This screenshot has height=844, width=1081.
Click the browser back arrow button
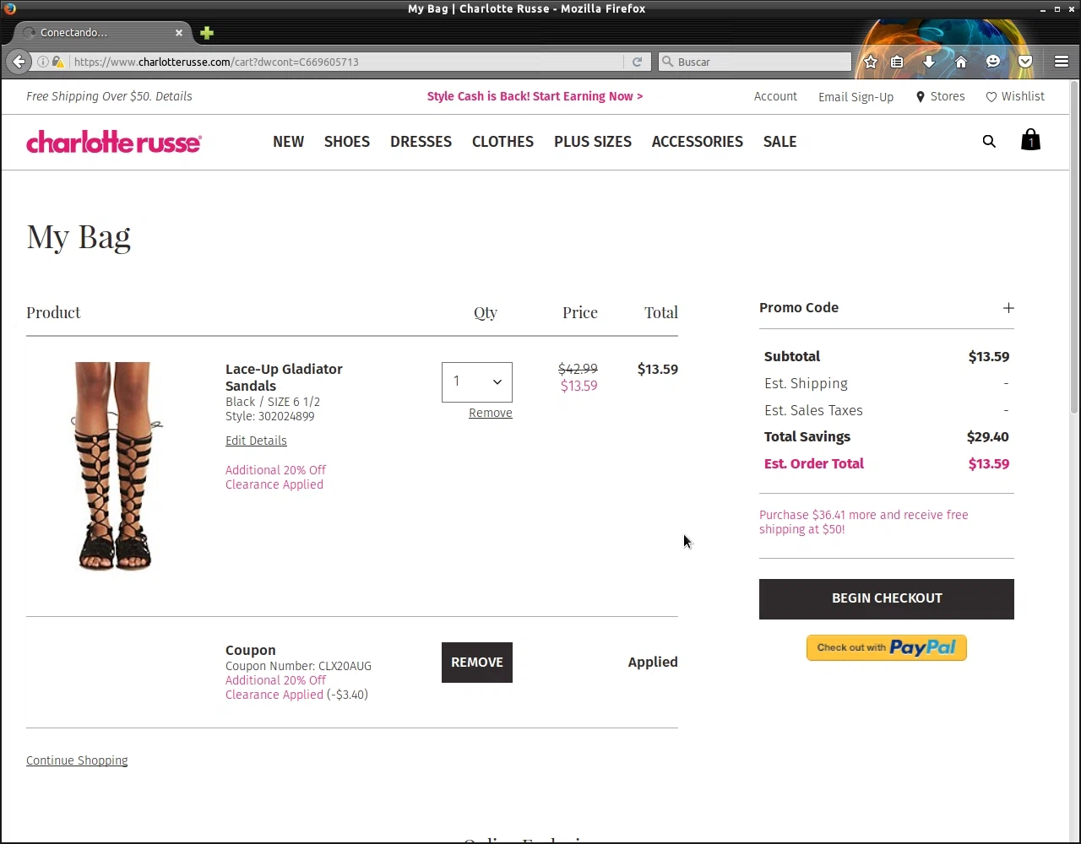[x=19, y=62]
